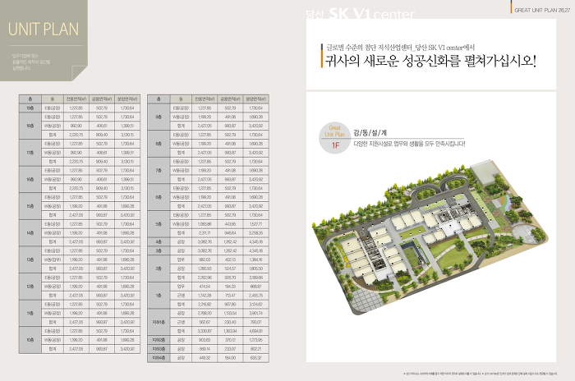Click the 7층 floor label cell
The image size is (575, 381).
coord(159,171)
